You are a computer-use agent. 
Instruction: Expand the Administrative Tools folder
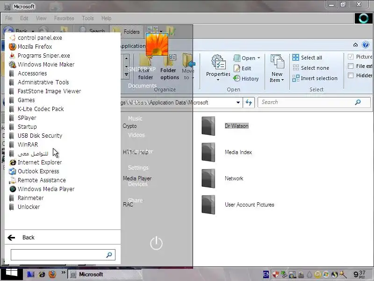pos(39,82)
